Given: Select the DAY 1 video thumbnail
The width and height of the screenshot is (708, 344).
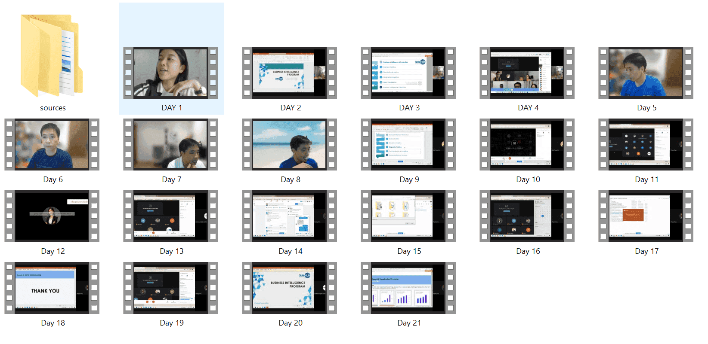Looking at the screenshot, I should tap(171, 73).
